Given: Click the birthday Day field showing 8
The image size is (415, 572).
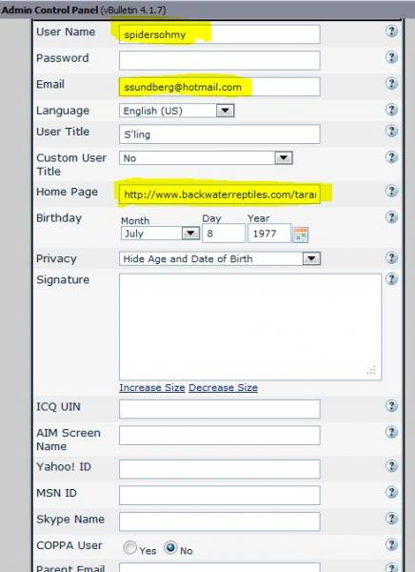Looking at the screenshot, I should [x=224, y=234].
